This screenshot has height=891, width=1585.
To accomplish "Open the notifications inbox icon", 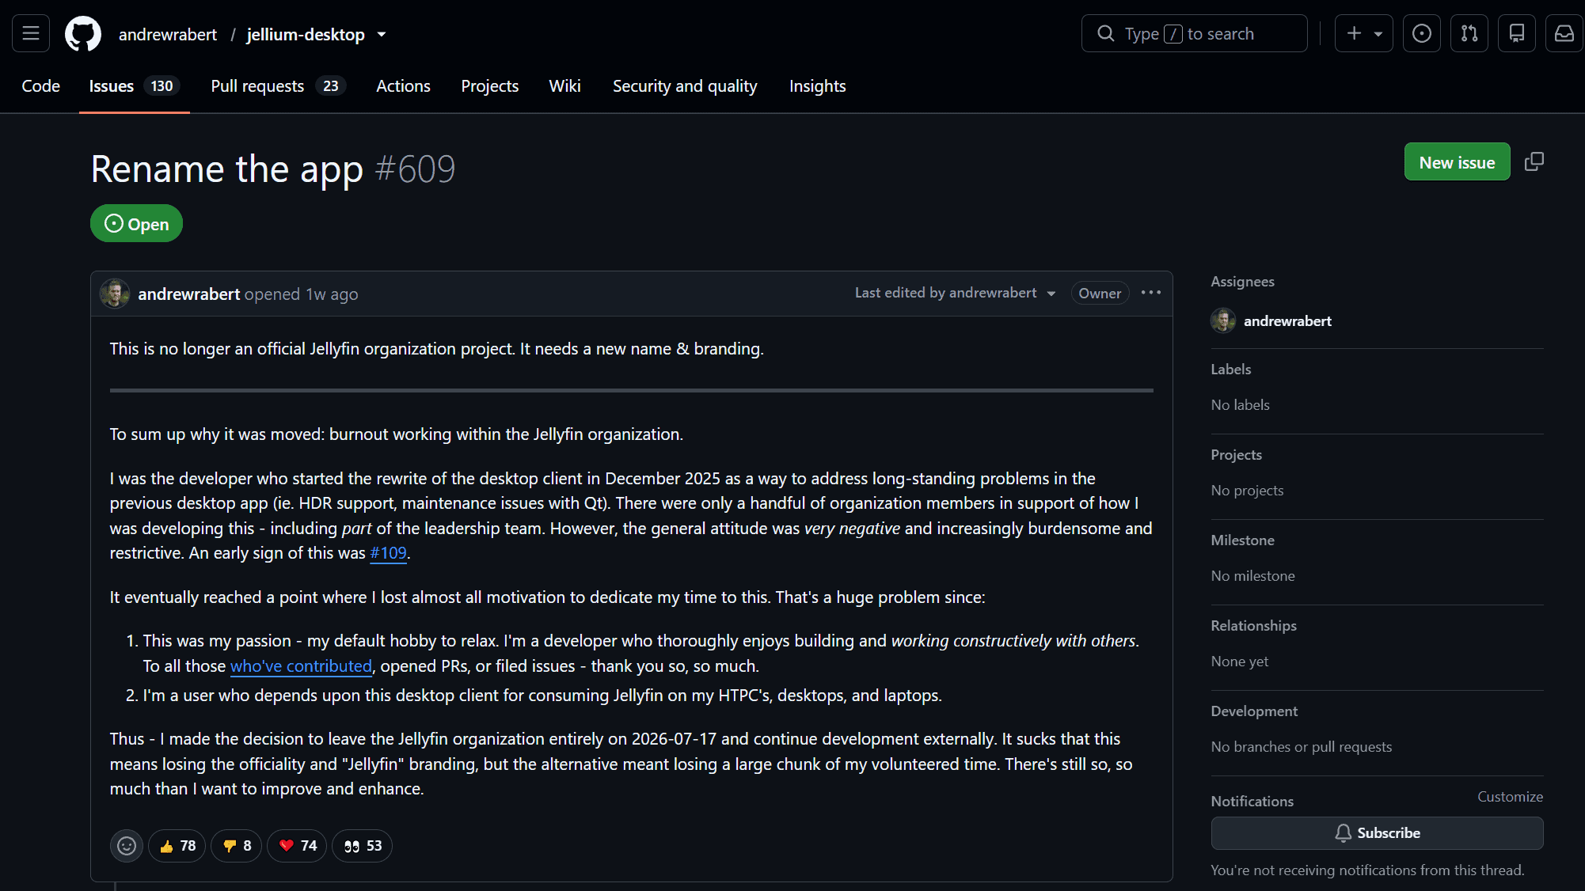I will pyautogui.click(x=1564, y=33).
